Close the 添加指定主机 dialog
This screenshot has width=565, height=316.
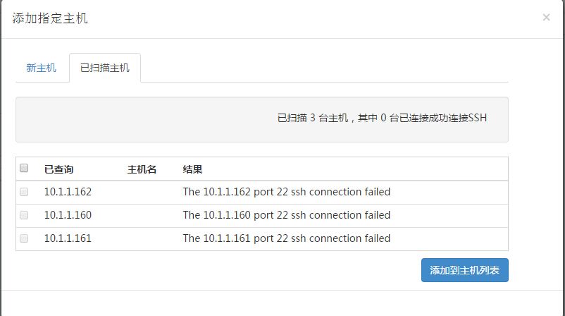546,18
